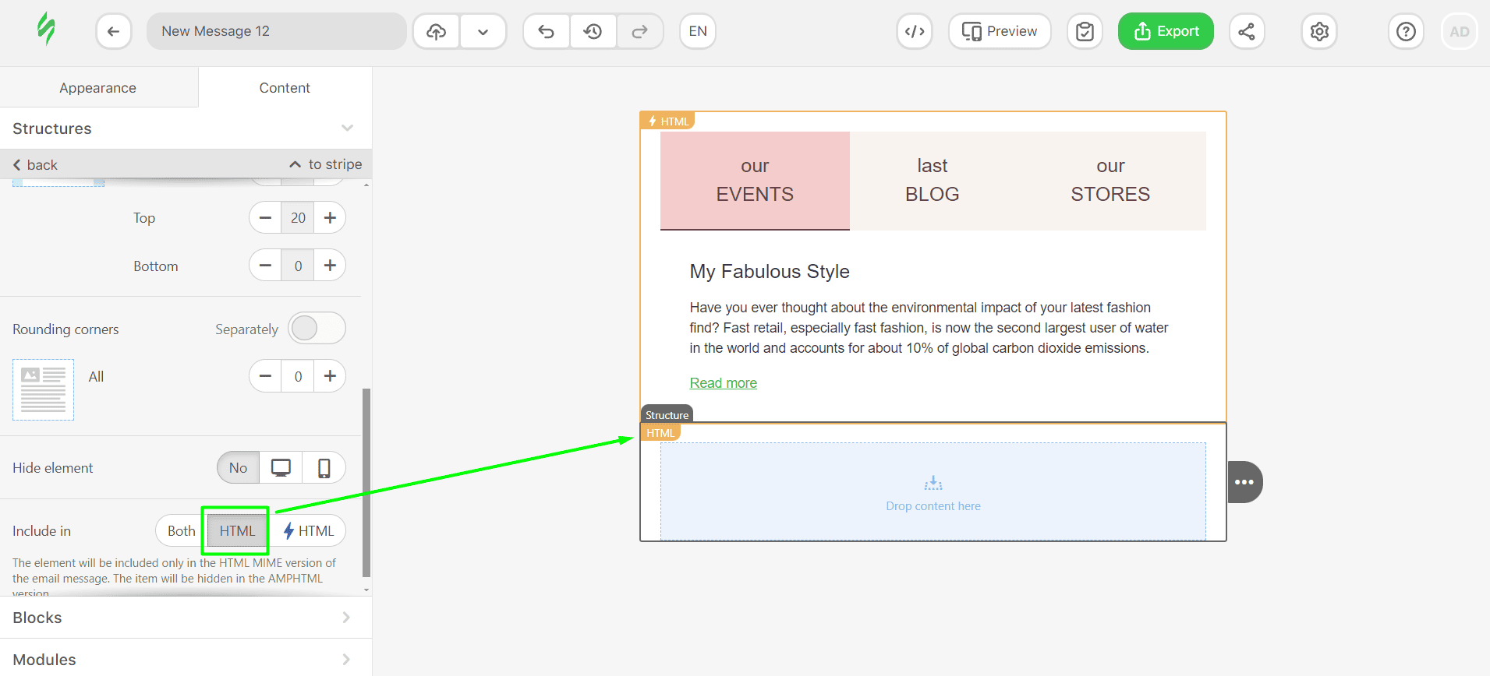Image resolution: width=1490 pixels, height=676 pixels.
Task: Decrease the Bottom padding value
Action: coord(265,266)
